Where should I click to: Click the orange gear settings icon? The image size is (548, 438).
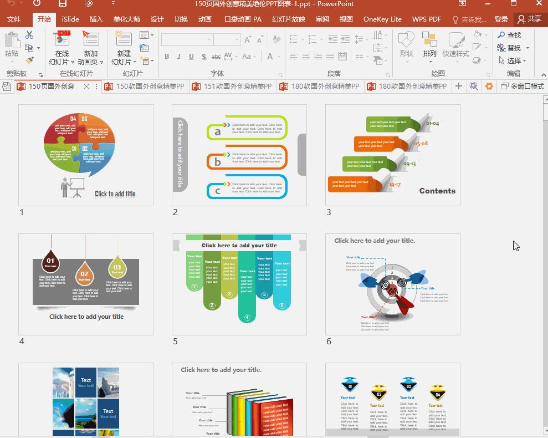pos(489,86)
